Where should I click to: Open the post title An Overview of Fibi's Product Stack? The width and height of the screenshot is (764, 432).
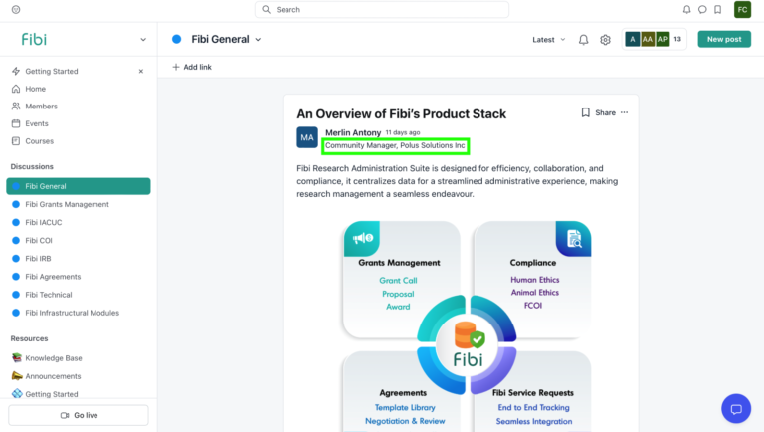[402, 114]
